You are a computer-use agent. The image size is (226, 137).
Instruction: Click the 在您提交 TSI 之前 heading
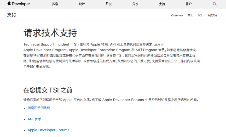pyautogui.click(x=48, y=90)
